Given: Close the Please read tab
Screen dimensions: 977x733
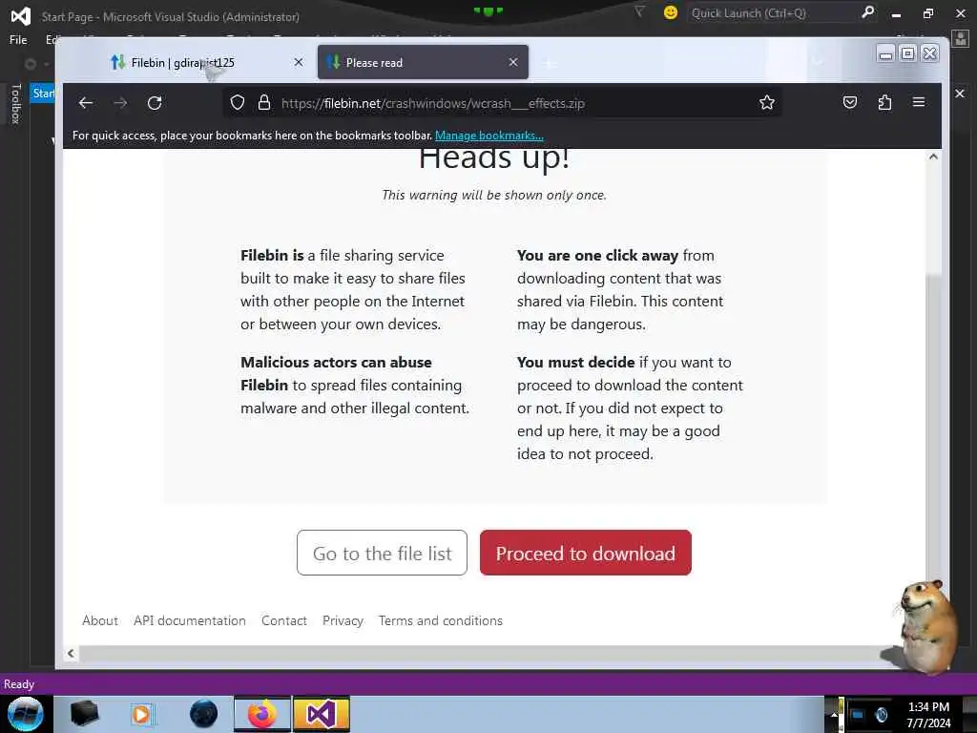Looking at the screenshot, I should click(512, 62).
